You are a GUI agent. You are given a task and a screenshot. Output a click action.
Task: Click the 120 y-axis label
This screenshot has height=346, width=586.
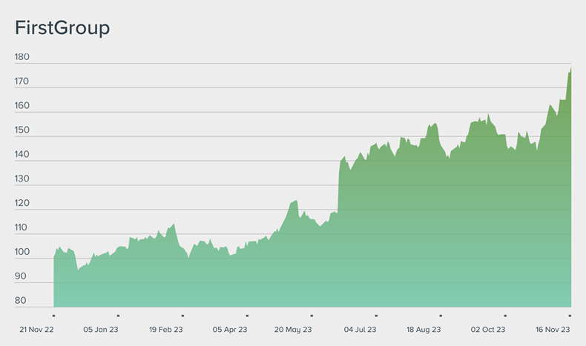tap(22, 204)
